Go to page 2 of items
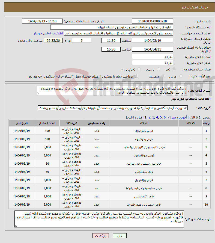Image resolution: width=215 pixels, height=243 pixels. click(149, 117)
